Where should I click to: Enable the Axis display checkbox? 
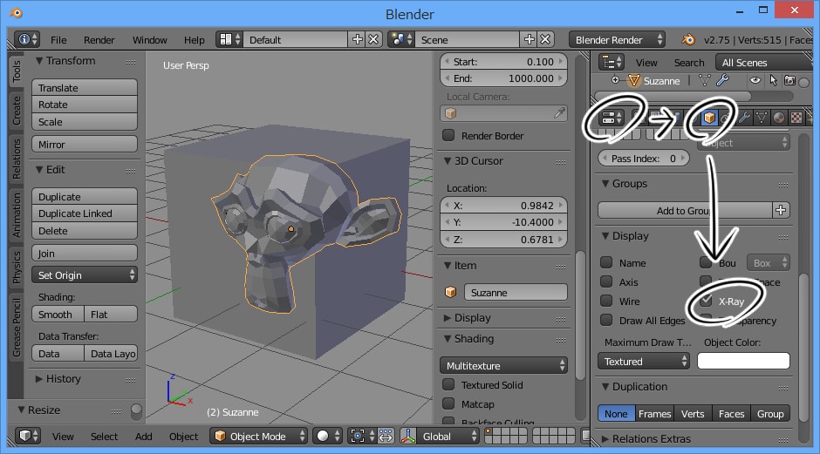point(606,281)
